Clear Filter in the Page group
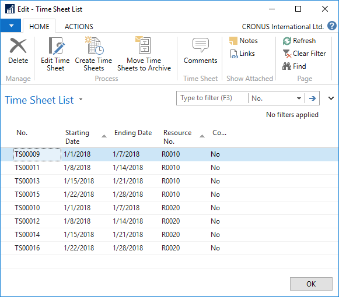Viewport: 339px width, 297px height. tap(304, 54)
